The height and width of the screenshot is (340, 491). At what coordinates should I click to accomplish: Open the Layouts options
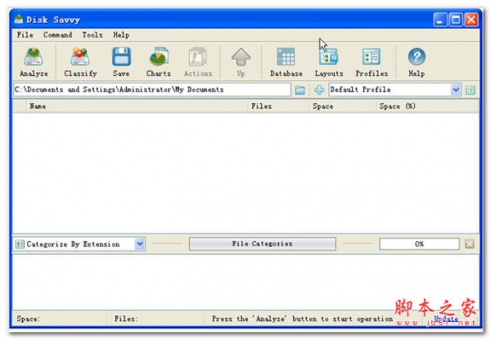pos(329,62)
